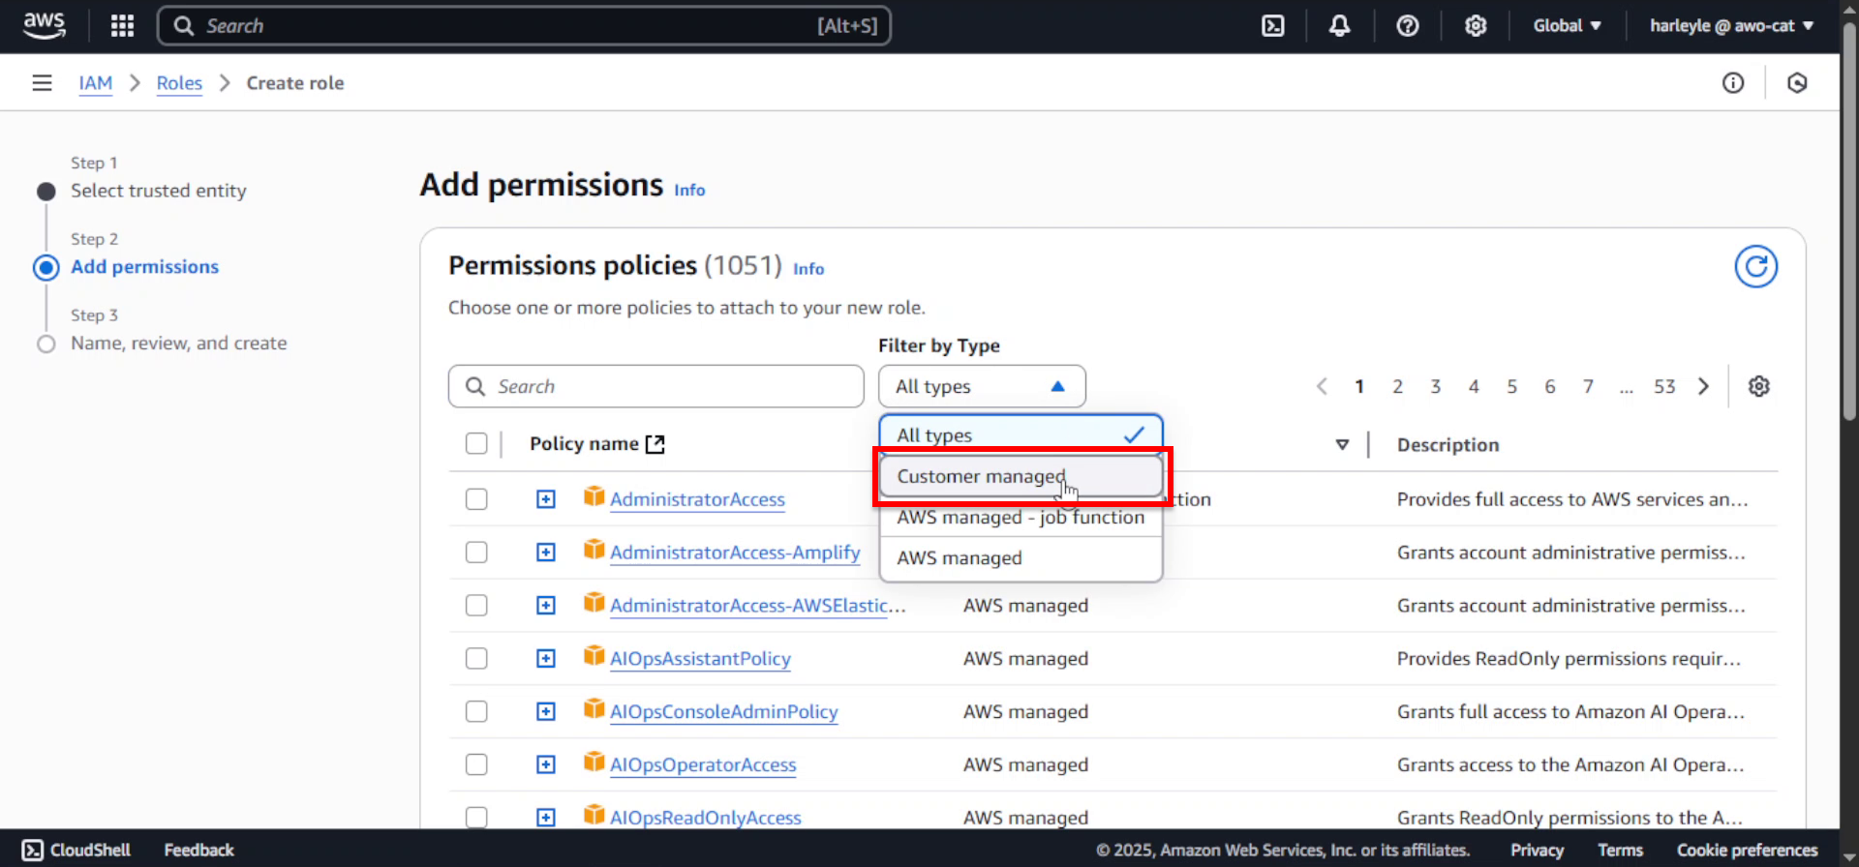1859x867 pixels.
Task: Click the sort arrow beside Description column
Action: point(1342,445)
